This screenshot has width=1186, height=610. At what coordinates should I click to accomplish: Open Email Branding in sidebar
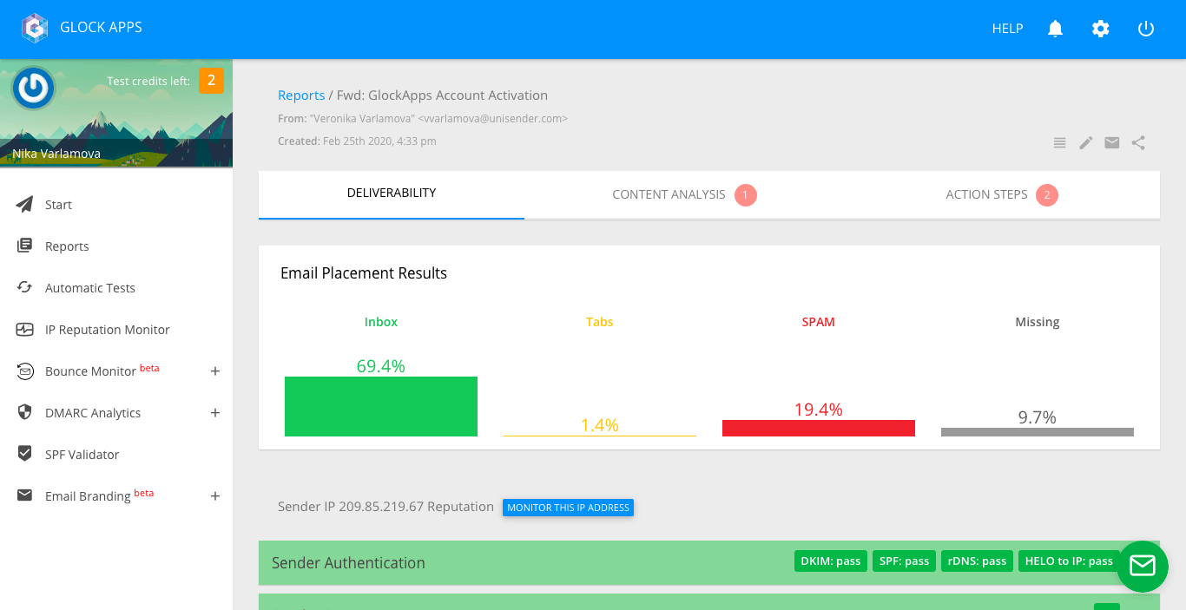point(88,496)
